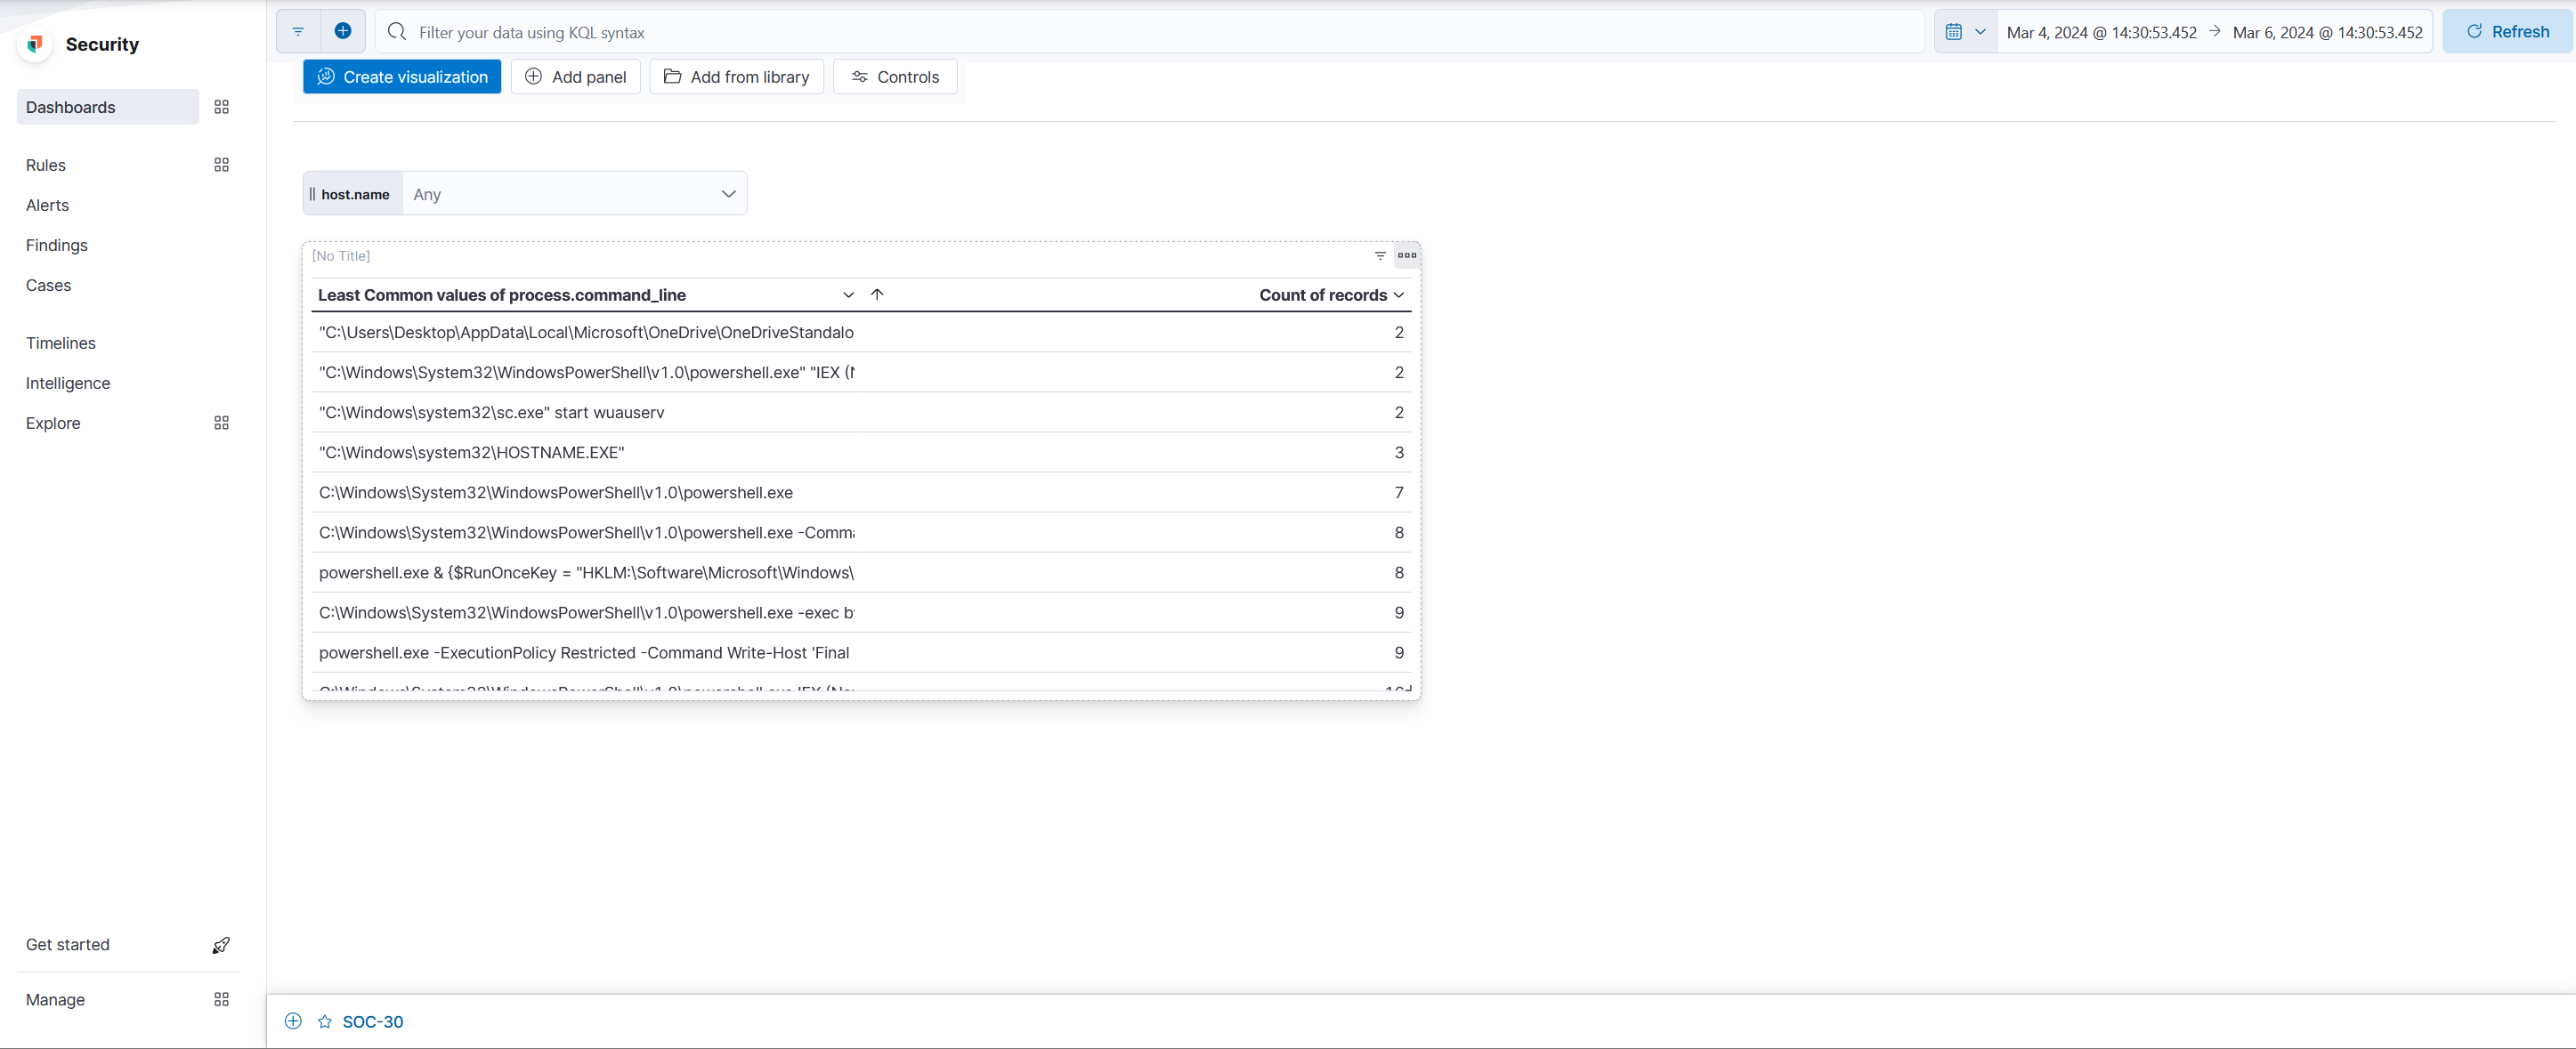
Task: Click the add filter plus icon
Action: coord(342,31)
